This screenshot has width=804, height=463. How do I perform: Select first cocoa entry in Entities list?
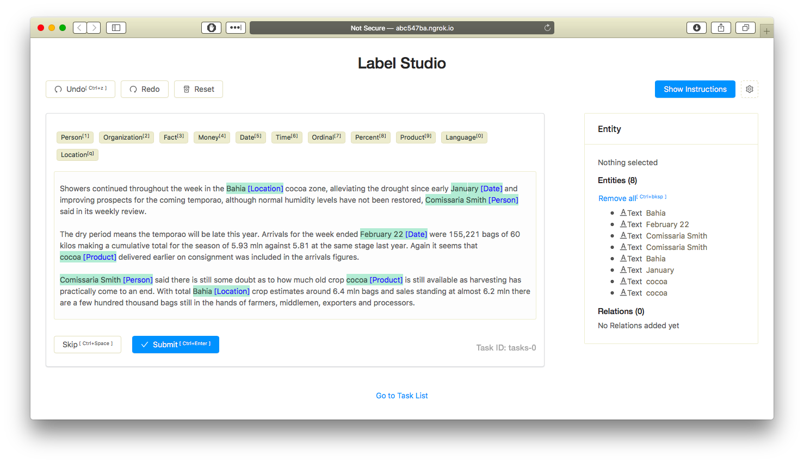pos(644,281)
